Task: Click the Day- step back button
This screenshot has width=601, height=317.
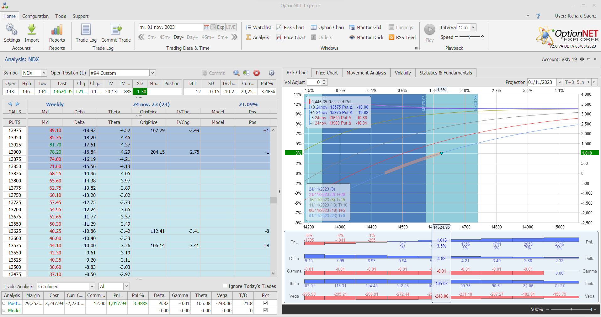Action: point(178,37)
